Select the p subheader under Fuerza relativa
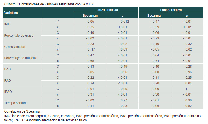208x124 pixels. (x=187, y=15)
